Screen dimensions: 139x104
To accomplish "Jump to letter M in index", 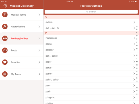I will tap(137, 62).
